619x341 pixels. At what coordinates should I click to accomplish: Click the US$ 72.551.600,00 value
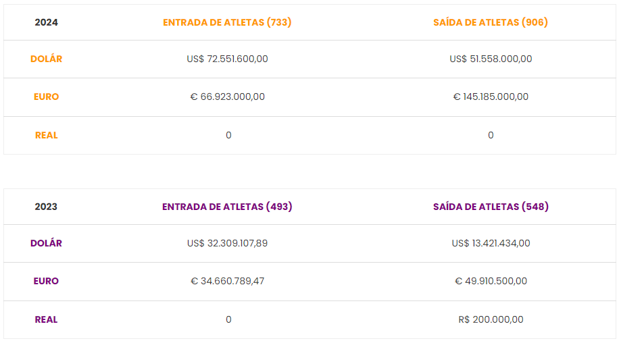(227, 59)
